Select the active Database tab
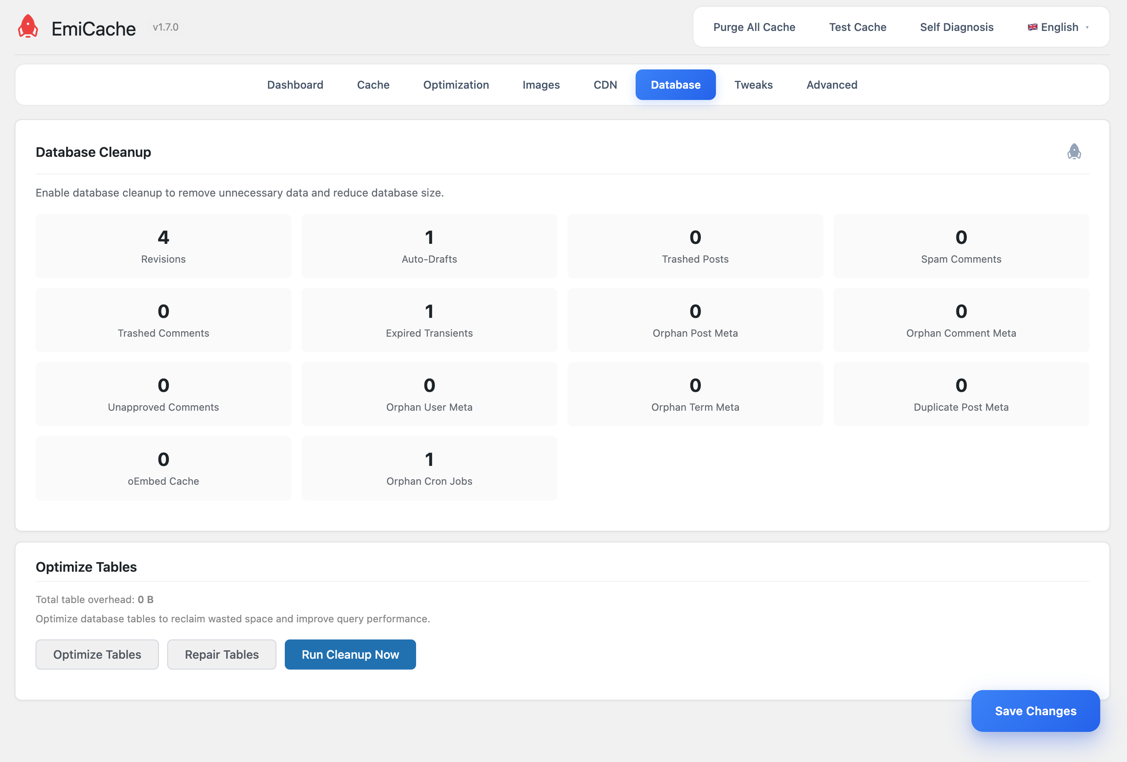 (675, 85)
